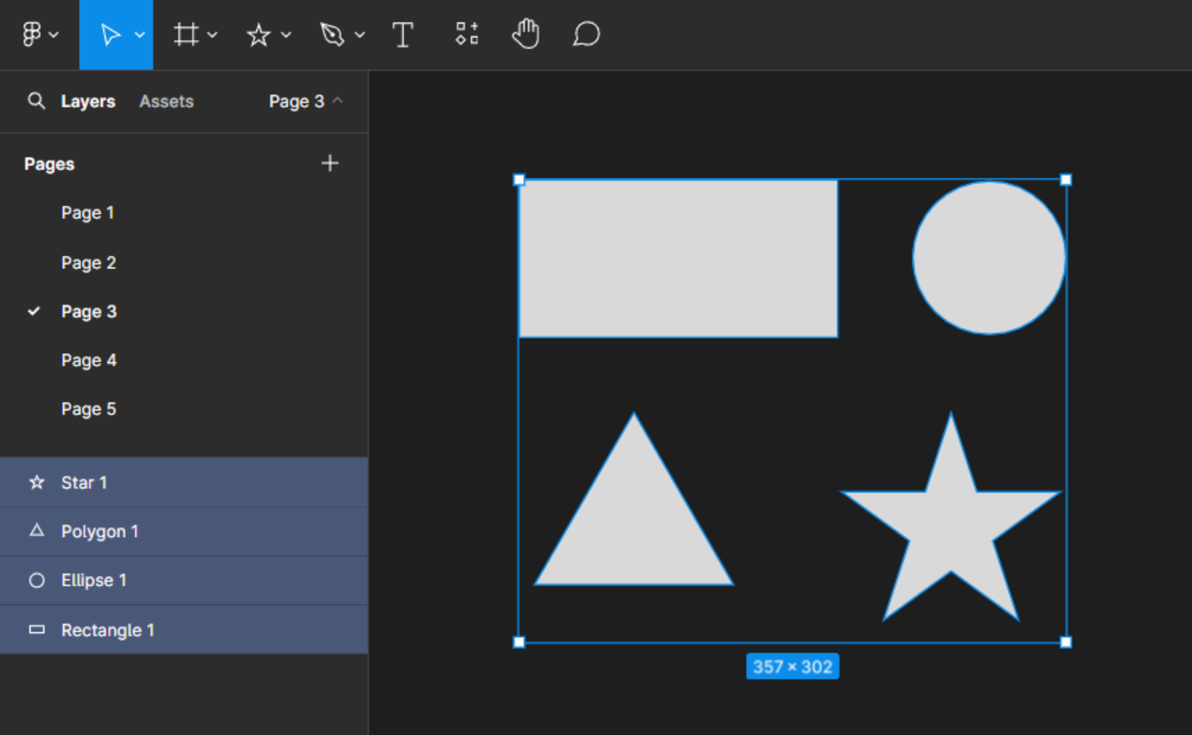Viewport: 1192px width, 735px height.
Task: Expand the Move tool options dropdown
Action: pyautogui.click(x=140, y=35)
